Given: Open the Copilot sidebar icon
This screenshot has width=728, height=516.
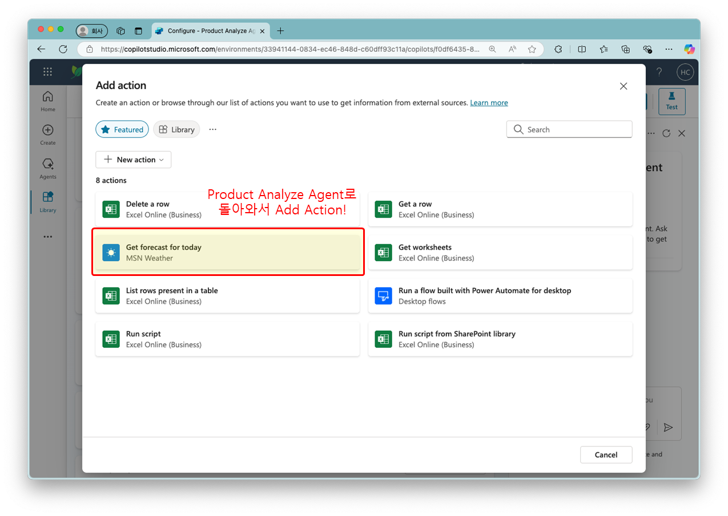Looking at the screenshot, I should (690, 49).
